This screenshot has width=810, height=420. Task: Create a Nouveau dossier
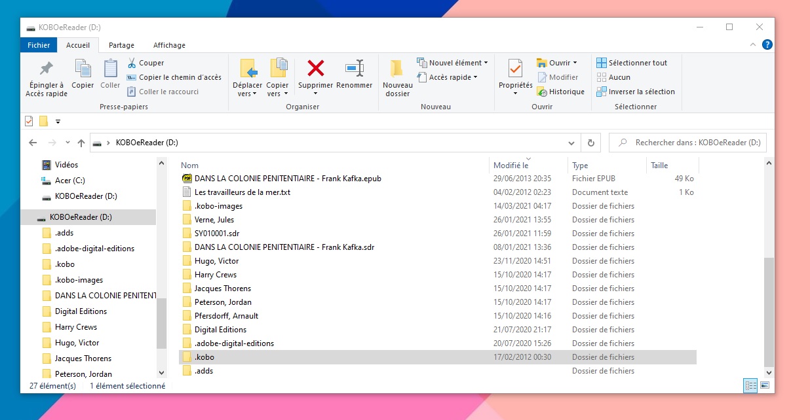pyautogui.click(x=398, y=78)
